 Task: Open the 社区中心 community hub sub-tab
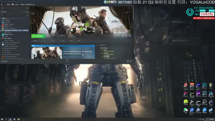coord(53,41)
